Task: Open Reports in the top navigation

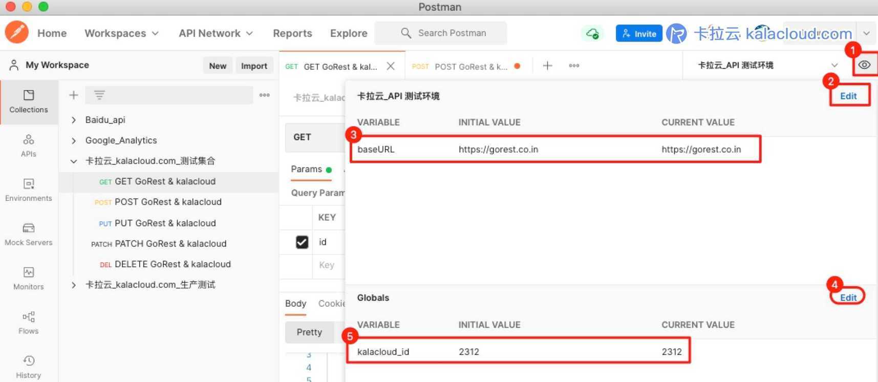Action: pyautogui.click(x=292, y=33)
